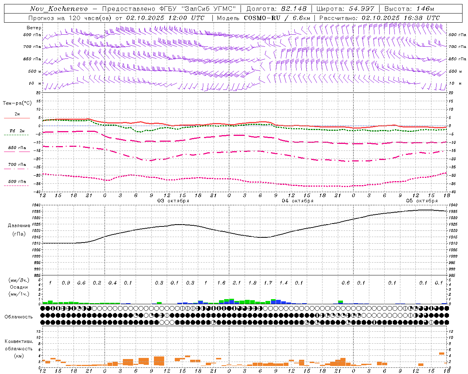This screenshot has height=374, width=468.
Task: Click the Тем-ра(°C) temperature panel label
Action: pyautogui.click(x=17, y=103)
